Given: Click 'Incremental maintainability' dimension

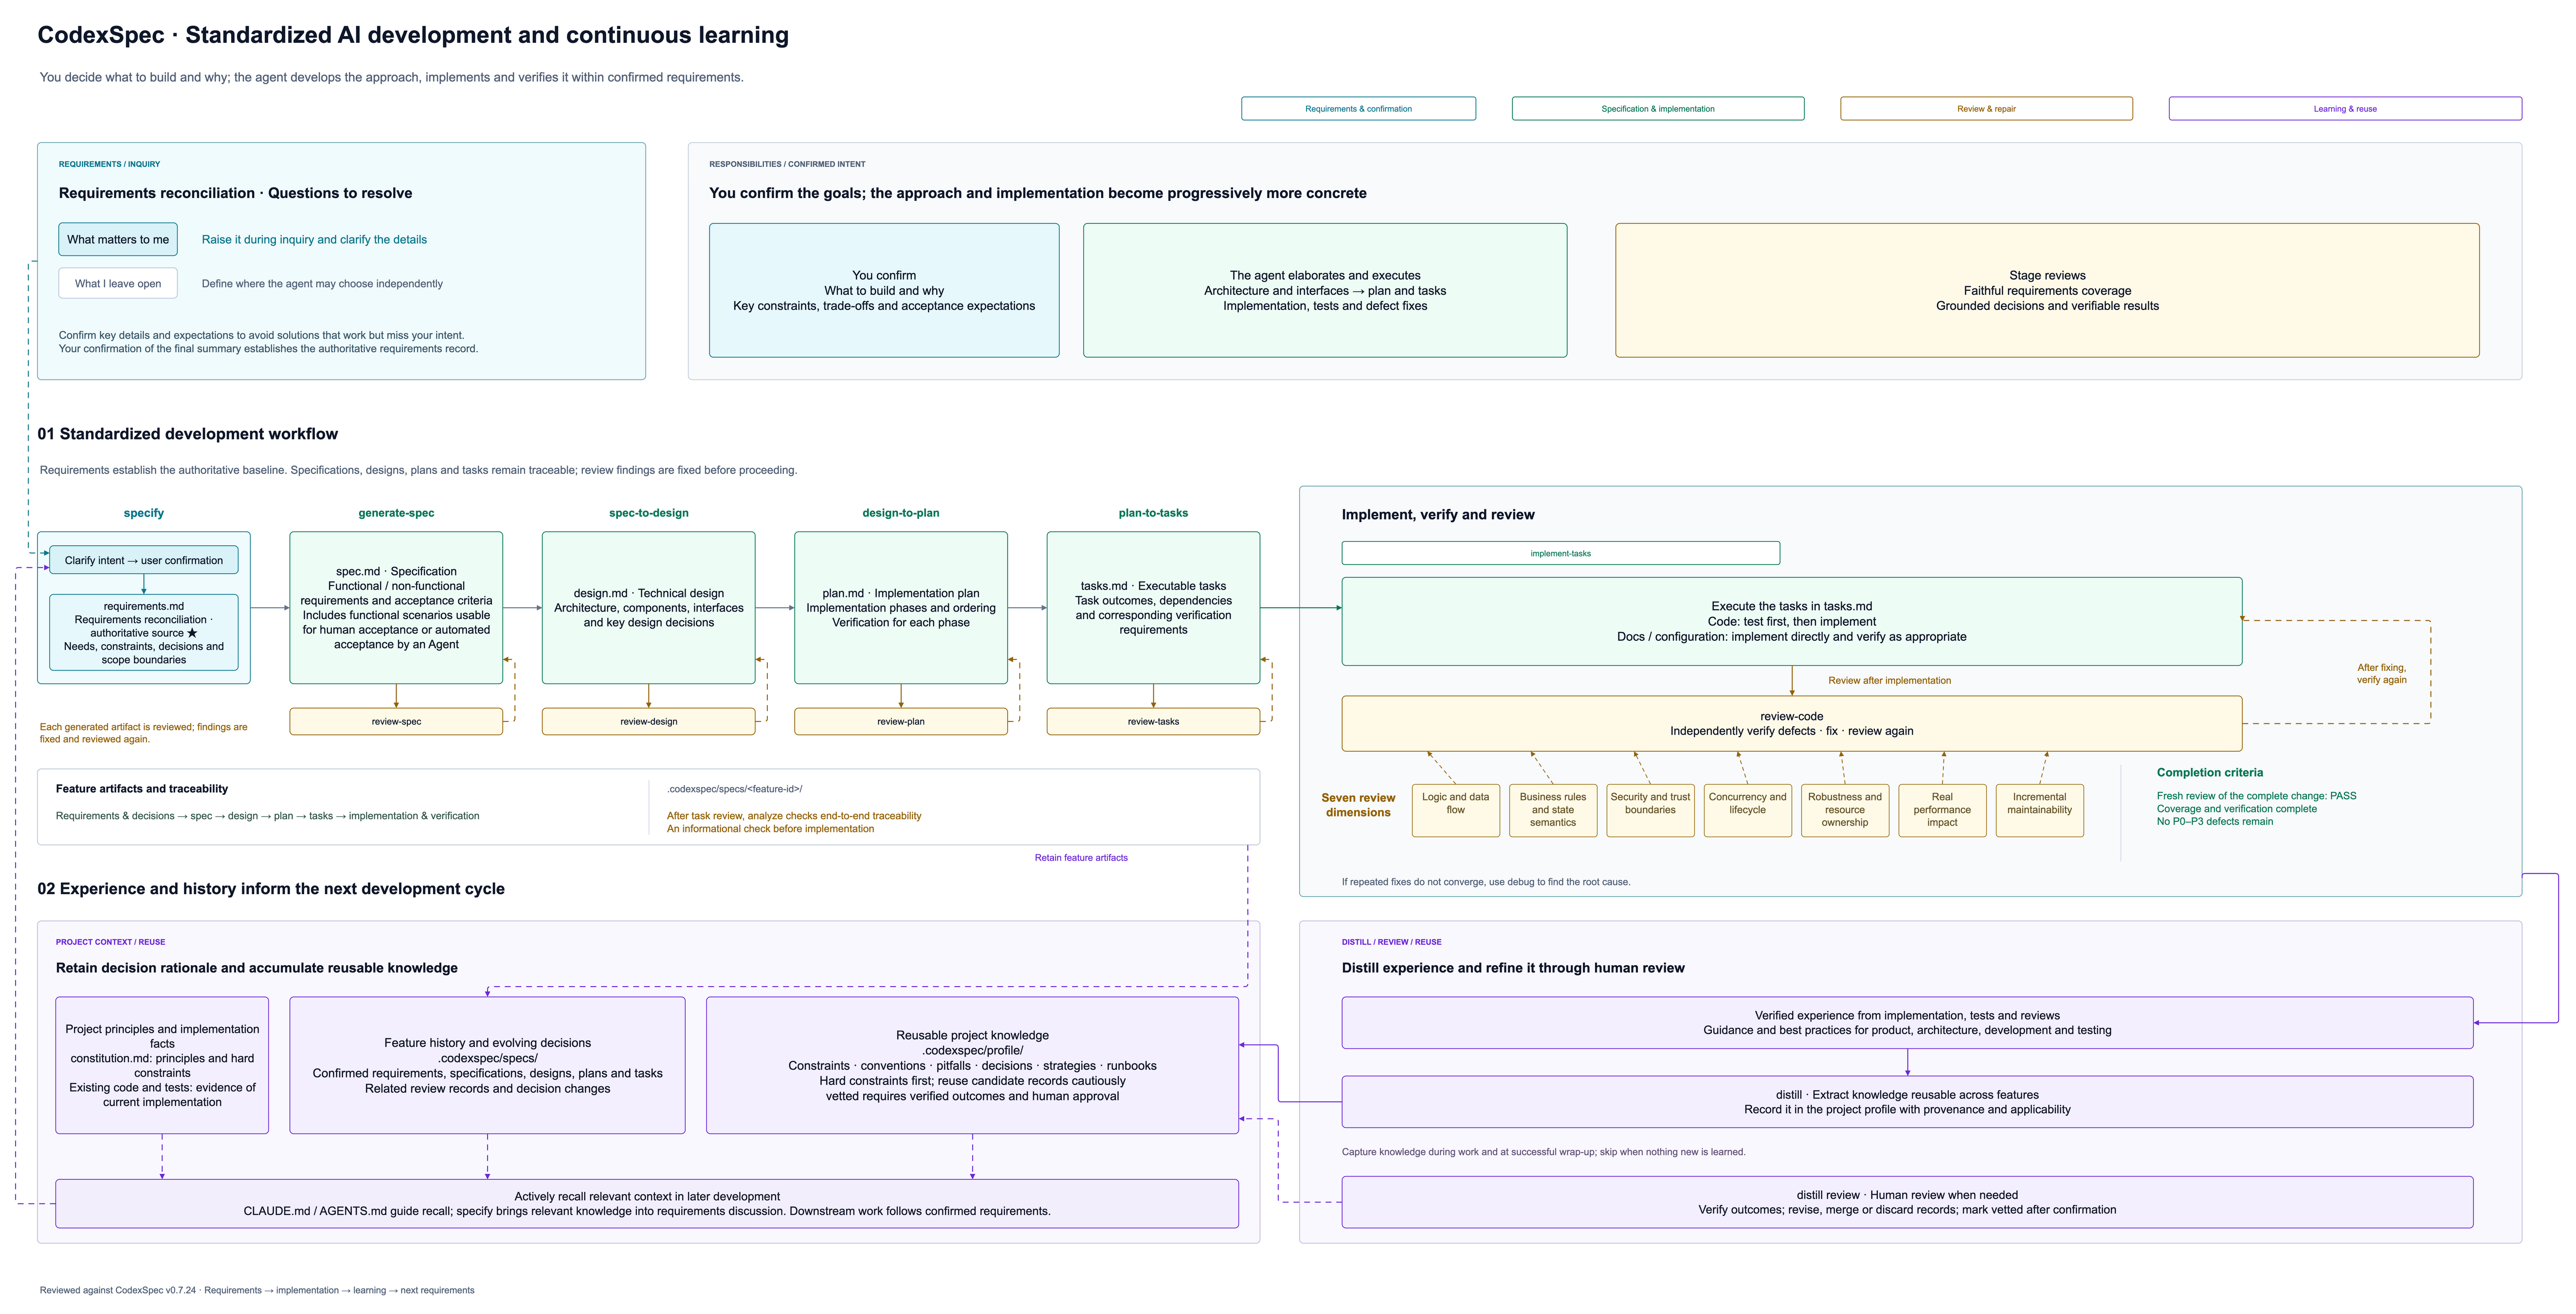Looking at the screenshot, I should point(2039,810).
